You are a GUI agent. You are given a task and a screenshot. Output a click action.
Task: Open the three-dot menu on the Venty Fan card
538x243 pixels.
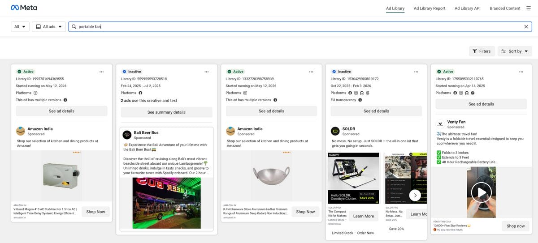521,72
